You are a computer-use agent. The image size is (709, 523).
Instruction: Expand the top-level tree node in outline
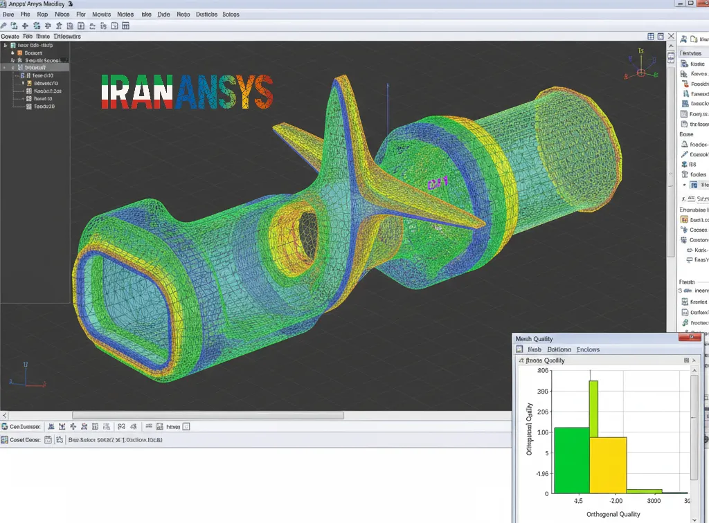[x=6, y=45]
